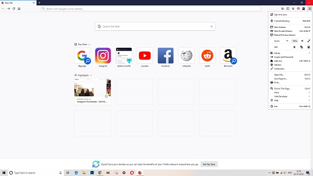The image size is (313, 176).
Task: Click the Paste icon in Edit row
Action: [x=309, y=47]
